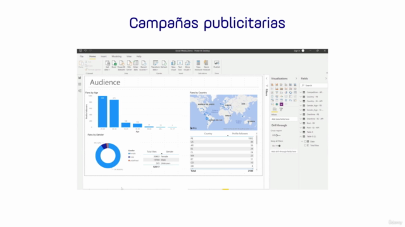
Task: Click the Add drill-through fields here well
Action: coord(283,151)
